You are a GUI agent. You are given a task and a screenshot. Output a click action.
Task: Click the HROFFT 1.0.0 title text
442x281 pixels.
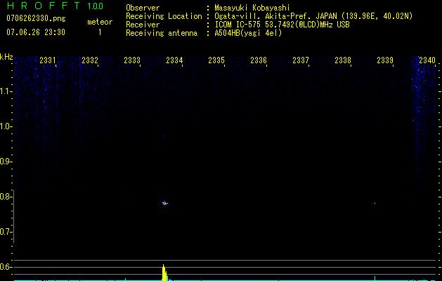[56, 6]
